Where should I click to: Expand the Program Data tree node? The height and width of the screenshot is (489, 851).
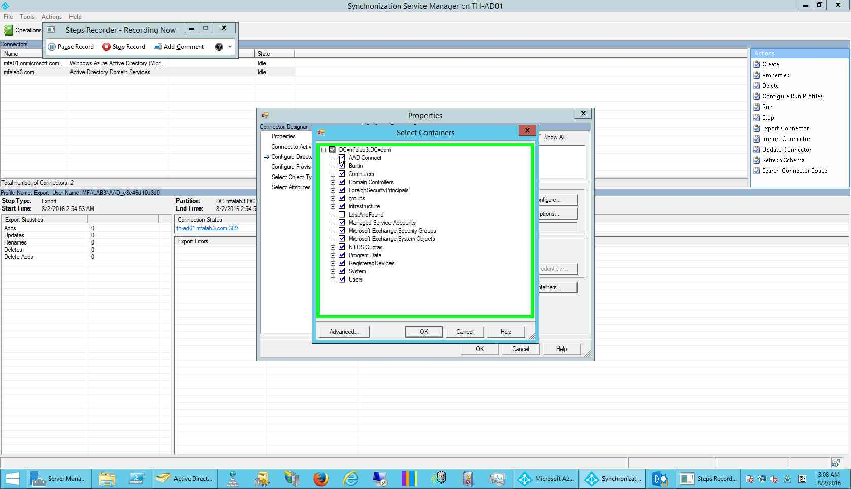point(333,255)
